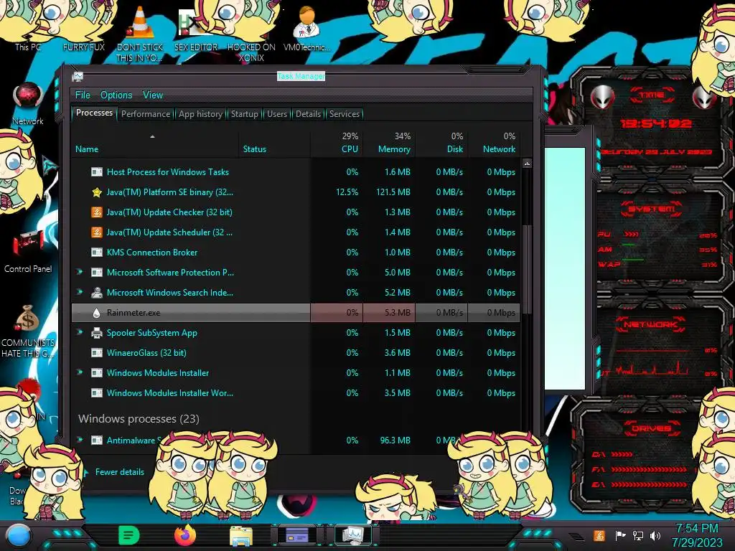The width and height of the screenshot is (735, 551).
Task: Click Java Update Checker icon
Action: [x=97, y=212]
